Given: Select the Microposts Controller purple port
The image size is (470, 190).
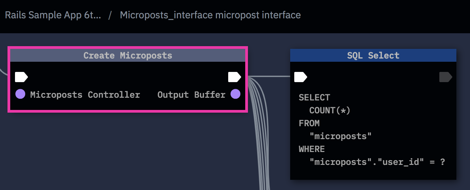Looking at the screenshot, I should click(20, 94).
